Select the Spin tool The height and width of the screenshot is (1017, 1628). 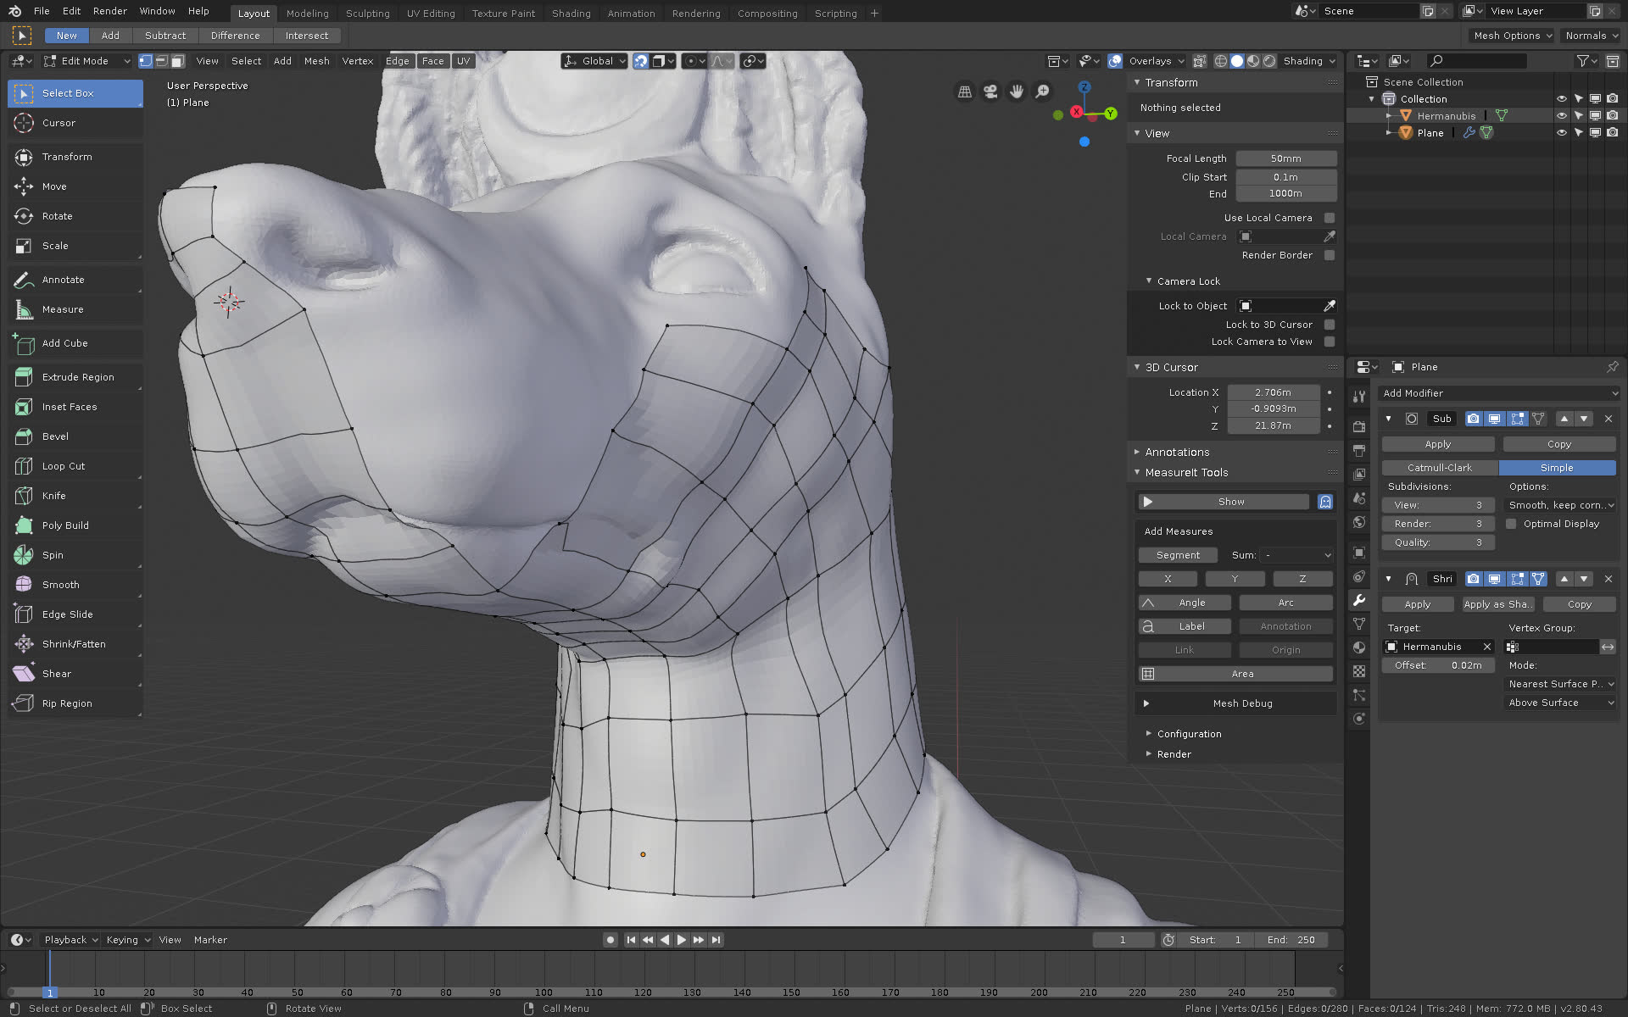coord(53,555)
